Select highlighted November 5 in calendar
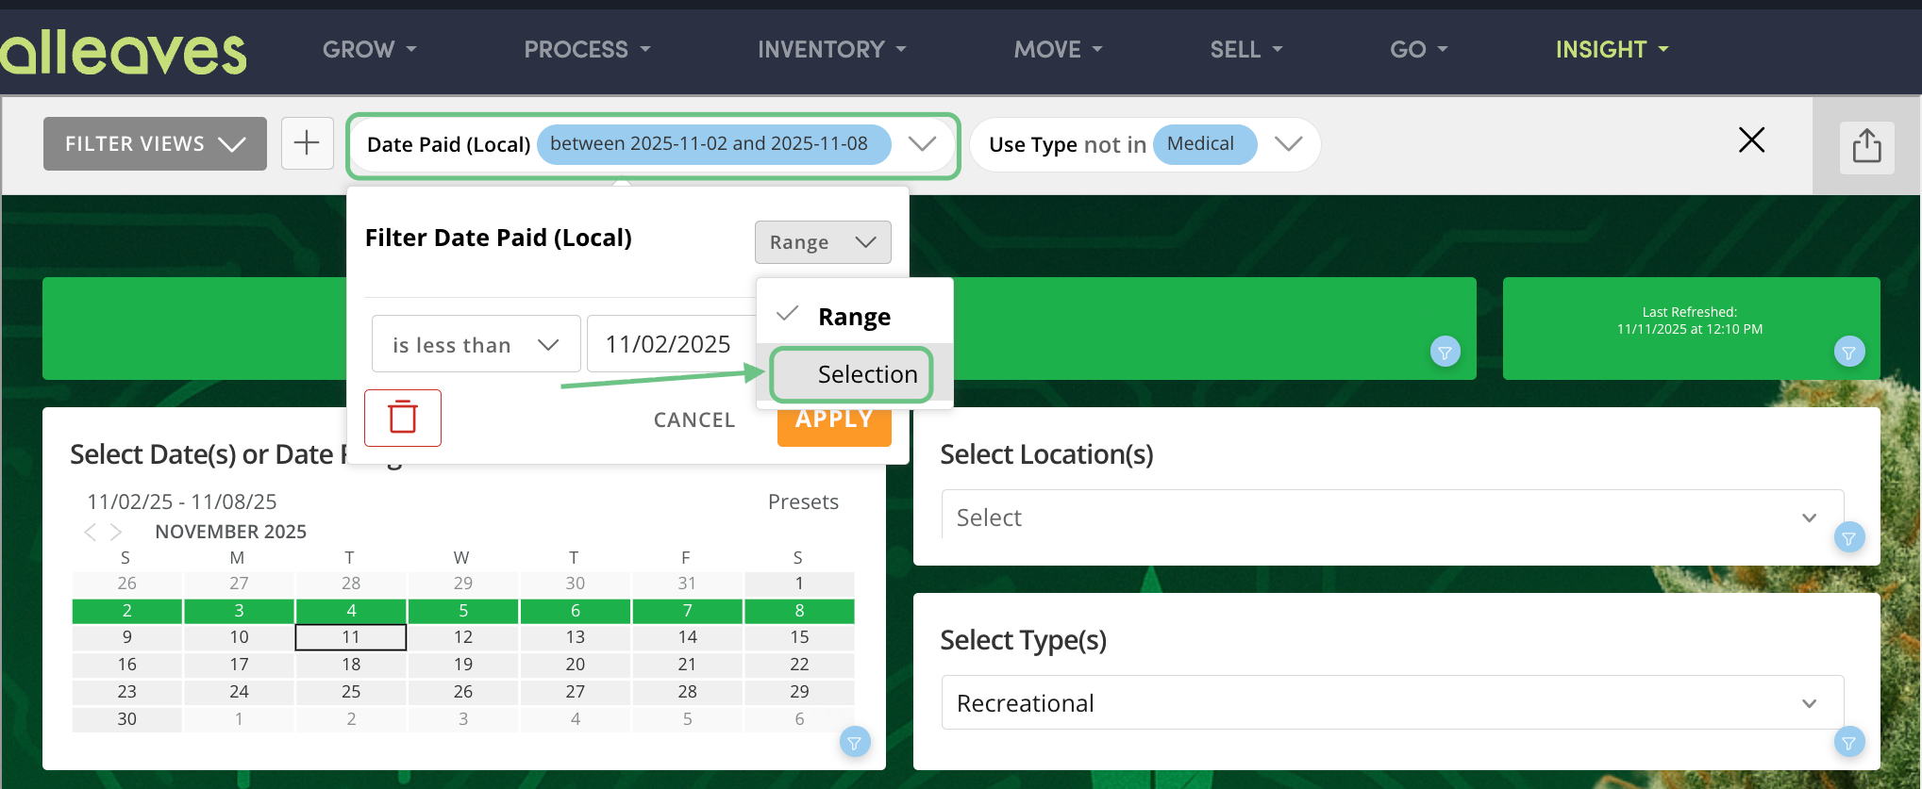This screenshot has height=789, width=1922. (463, 611)
